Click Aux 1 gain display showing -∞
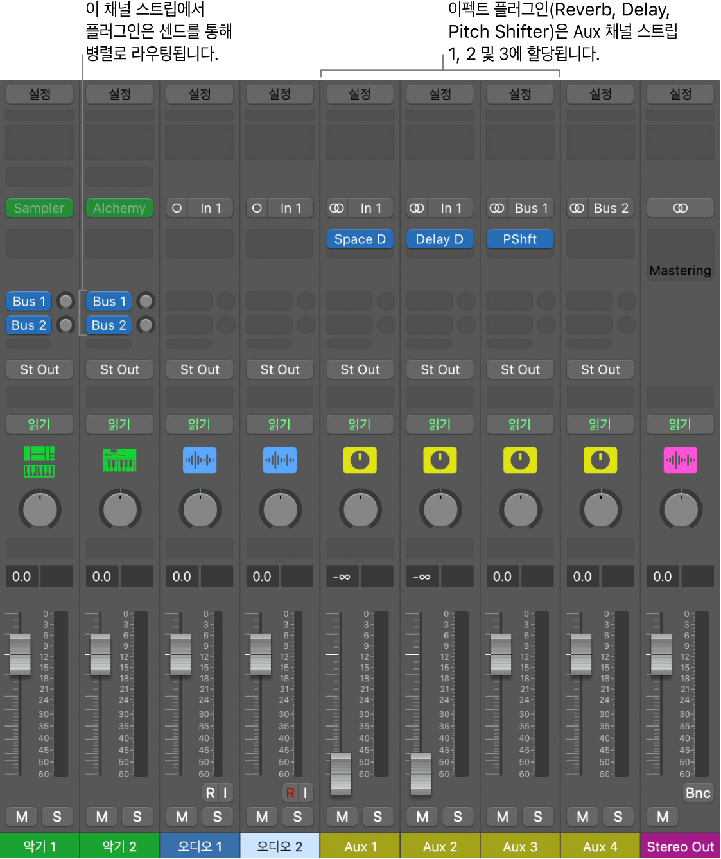 [342, 577]
